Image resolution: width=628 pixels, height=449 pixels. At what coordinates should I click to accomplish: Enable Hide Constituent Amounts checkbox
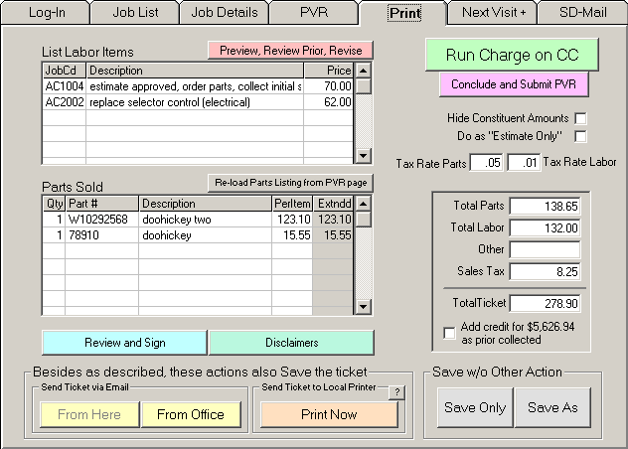point(580,119)
